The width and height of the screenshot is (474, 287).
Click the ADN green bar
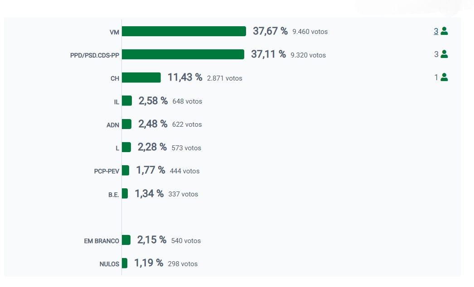point(126,124)
